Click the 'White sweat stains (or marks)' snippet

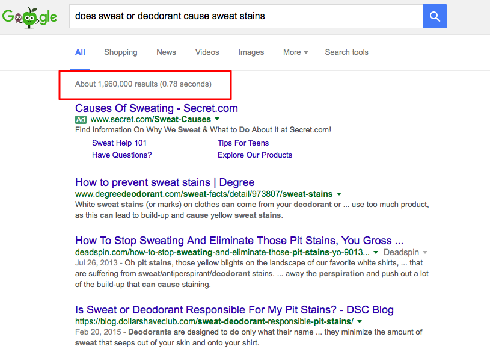tap(252, 210)
